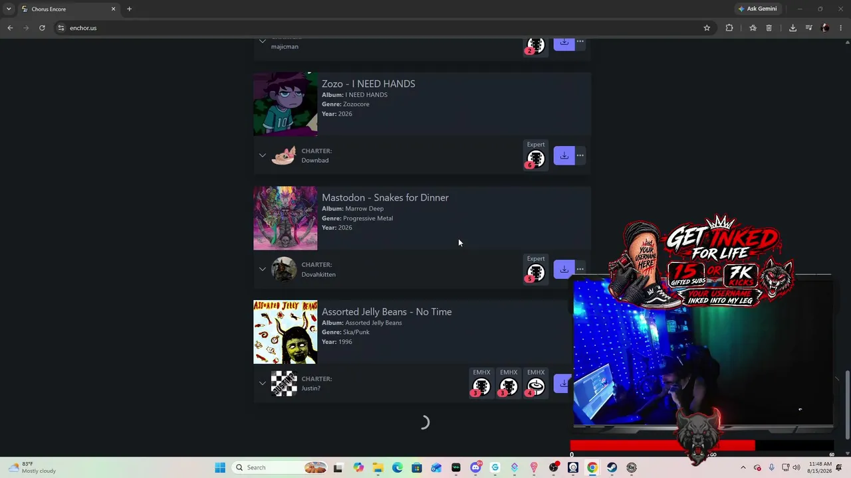Open the Zozo - I NEED HANDS song title
Image resolution: width=851 pixels, height=478 pixels.
pos(368,84)
